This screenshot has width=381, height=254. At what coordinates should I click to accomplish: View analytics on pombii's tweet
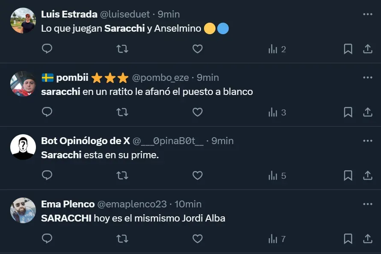click(277, 112)
